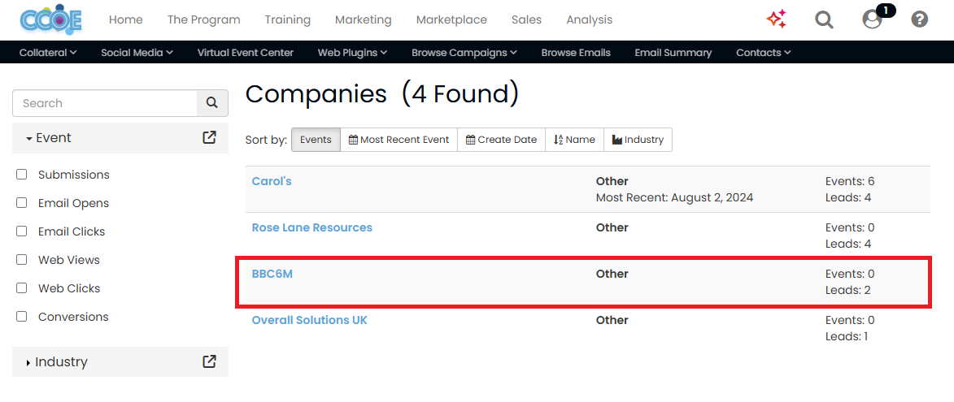Screen dimensions: 954x402
Task: Open the Overall Solutions UK company
Action: pos(310,320)
